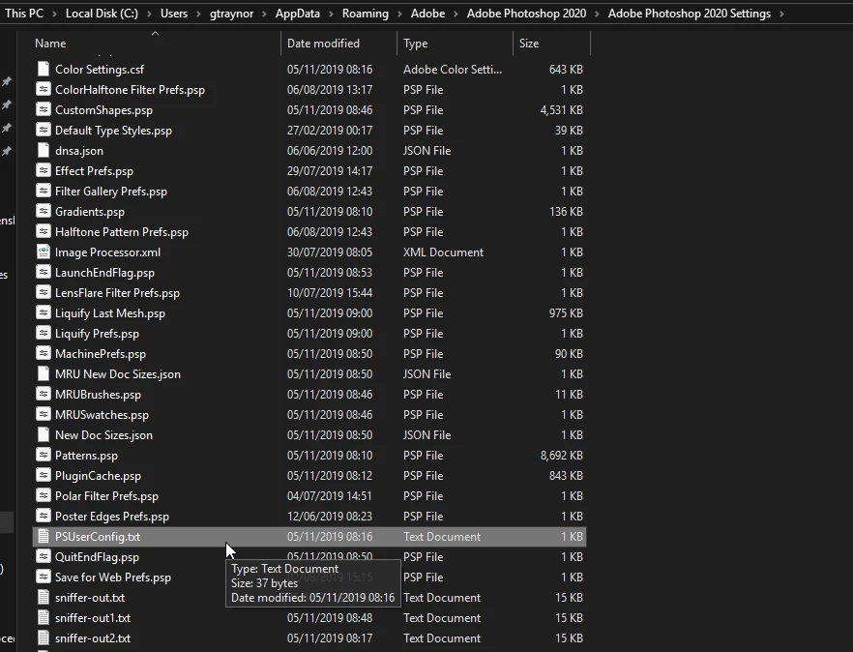853x652 pixels.
Task: Go to the AppData breadcrumb folder
Action: [298, 14]
